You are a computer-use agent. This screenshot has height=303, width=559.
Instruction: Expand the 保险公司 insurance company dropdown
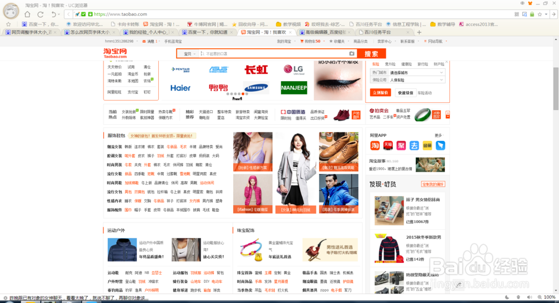pyautogui.click(x=442, y=80)
